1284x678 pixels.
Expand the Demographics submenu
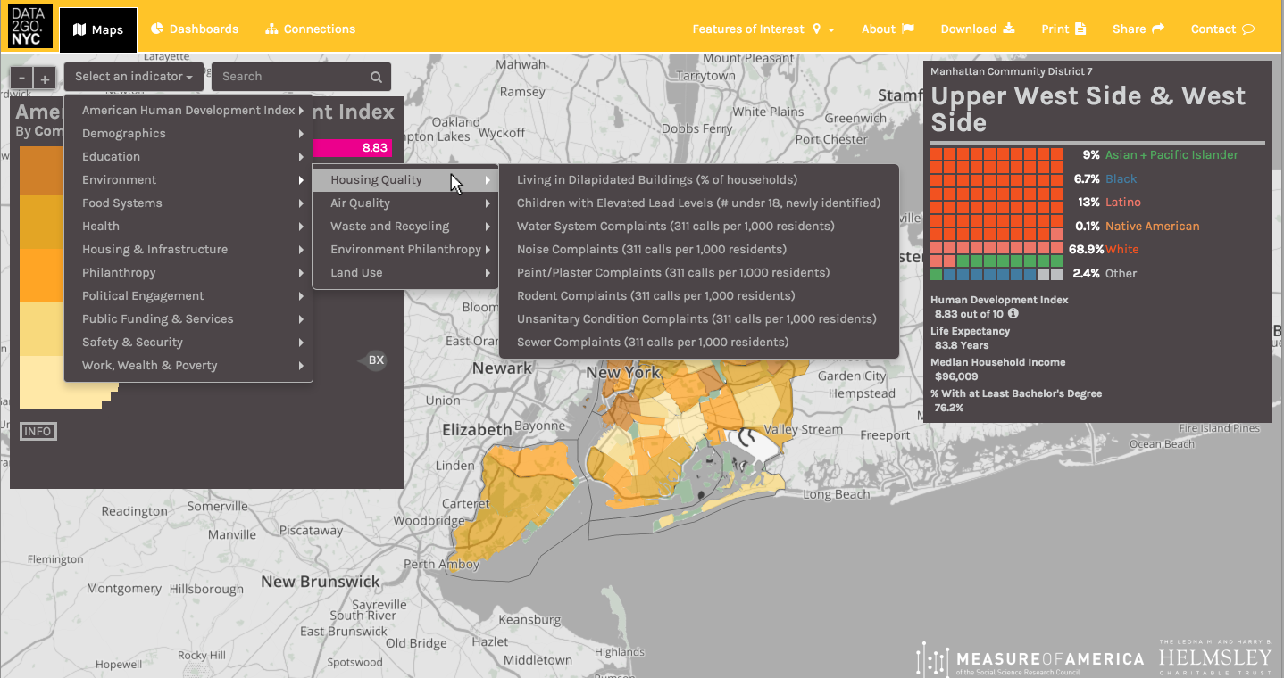(x=188, y=134)
